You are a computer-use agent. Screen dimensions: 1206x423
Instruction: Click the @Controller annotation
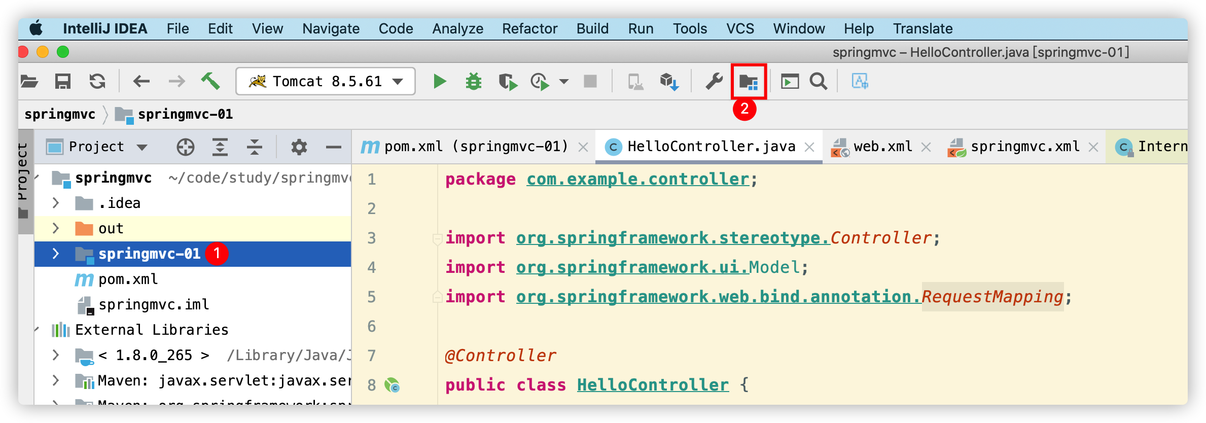pos(501,356)
